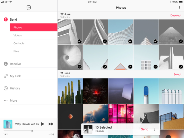Open the History section

coord(15,88)
